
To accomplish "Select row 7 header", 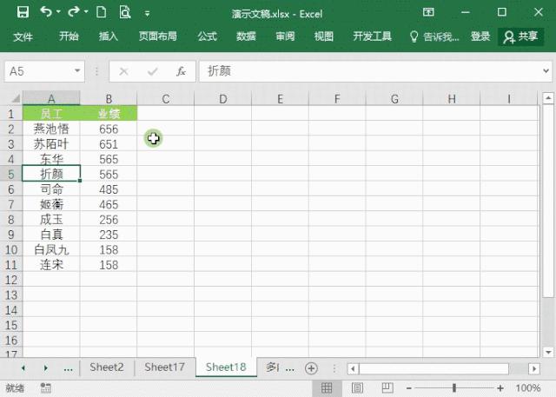I will [x=11, y=204].
